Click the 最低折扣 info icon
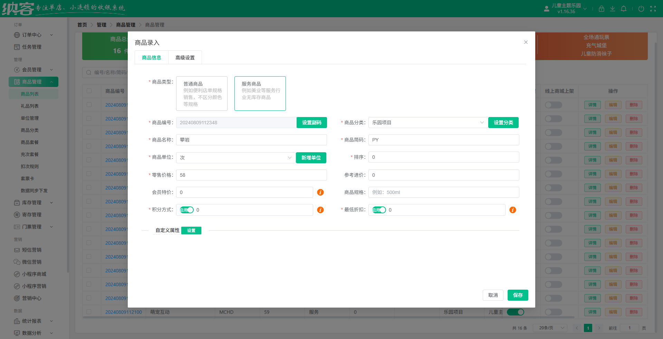Screen dimensions: 663x339 513,210
